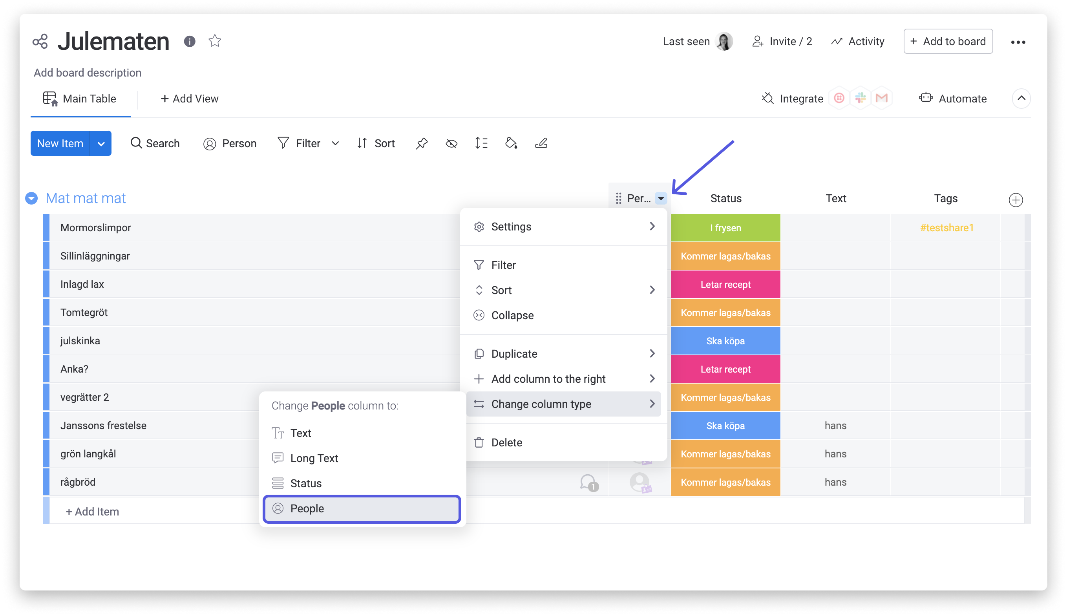Open the Filter tool

[x=299, y=143]
